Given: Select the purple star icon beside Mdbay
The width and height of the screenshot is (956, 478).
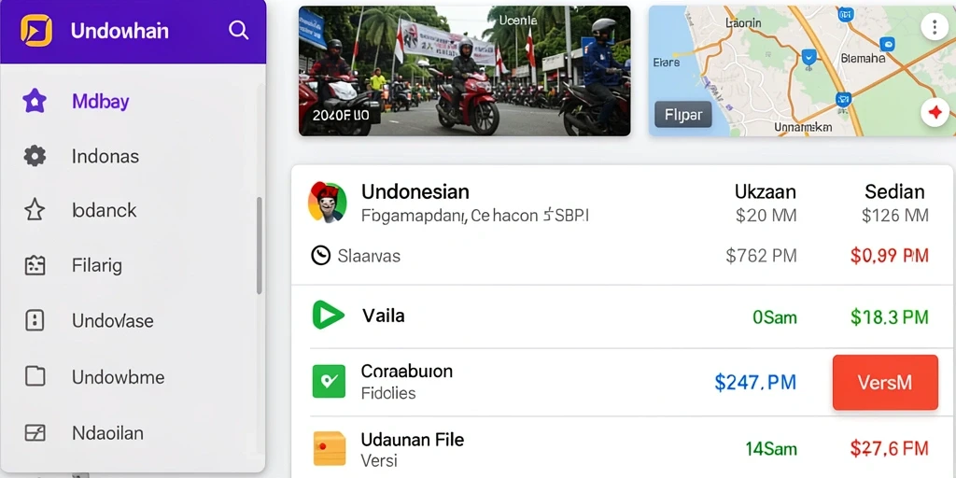Looking at the screenshot, I should (35, 101).
